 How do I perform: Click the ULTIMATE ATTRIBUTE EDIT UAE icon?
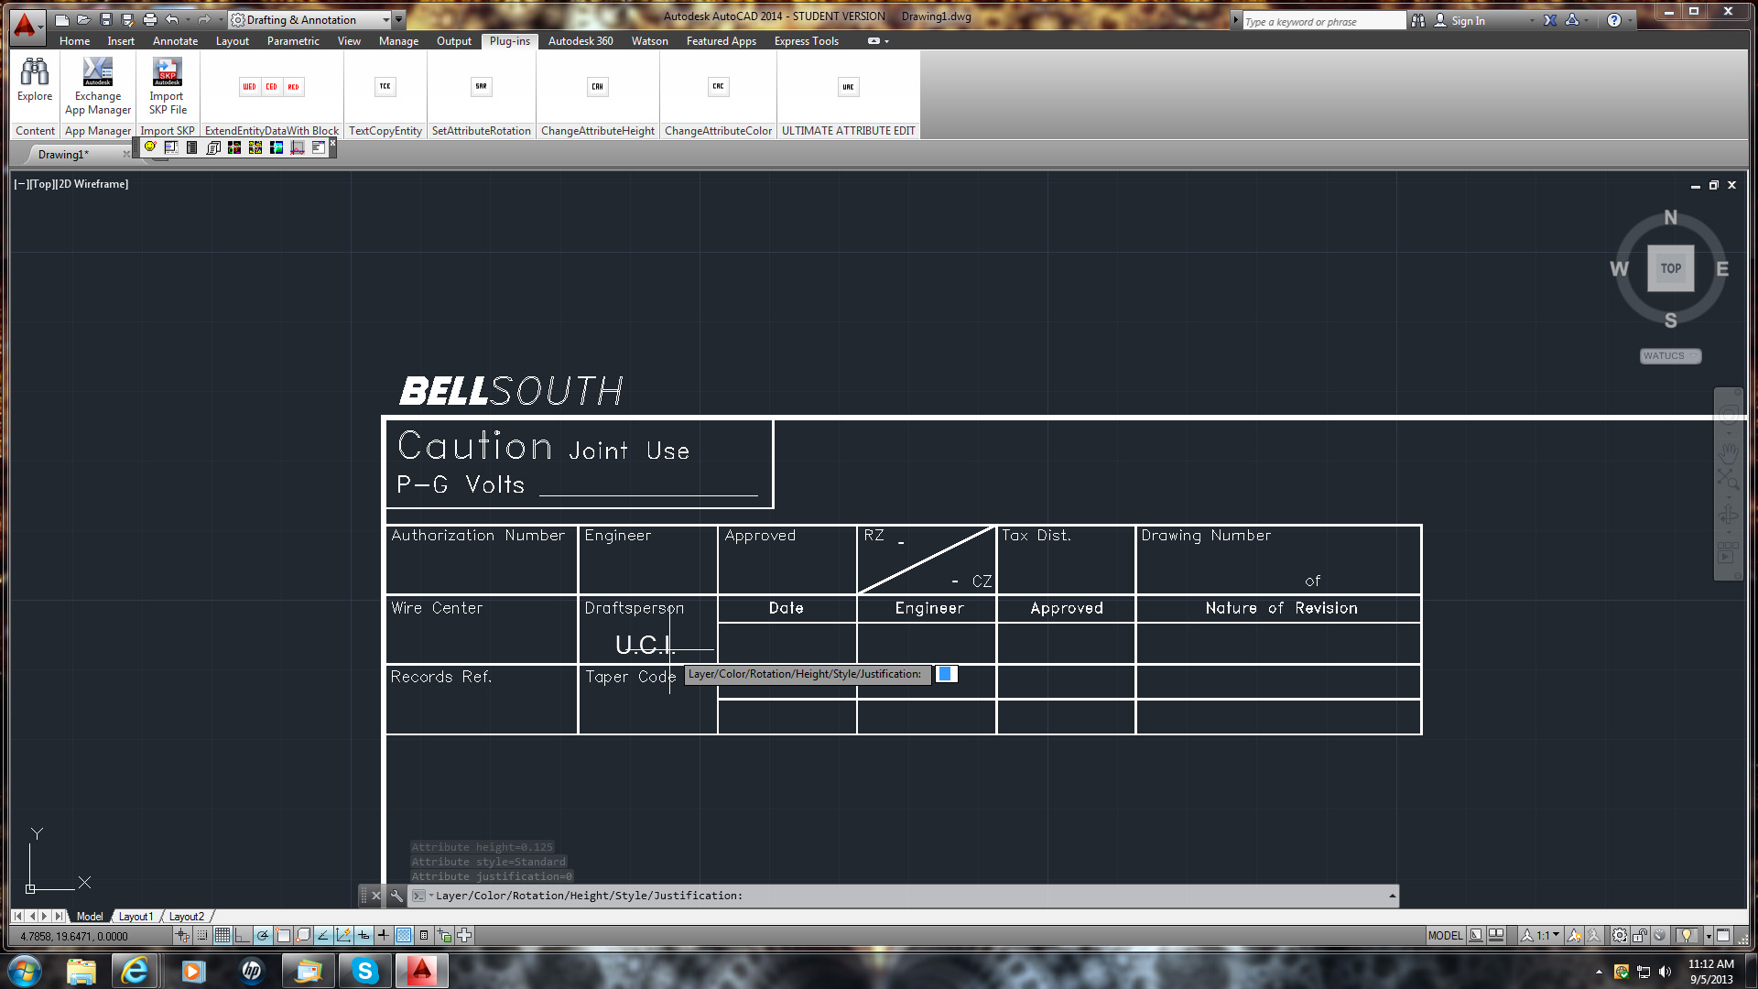(848, 87)
